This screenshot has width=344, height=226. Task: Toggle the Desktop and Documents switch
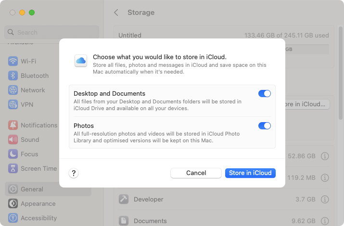coord(264,94)
